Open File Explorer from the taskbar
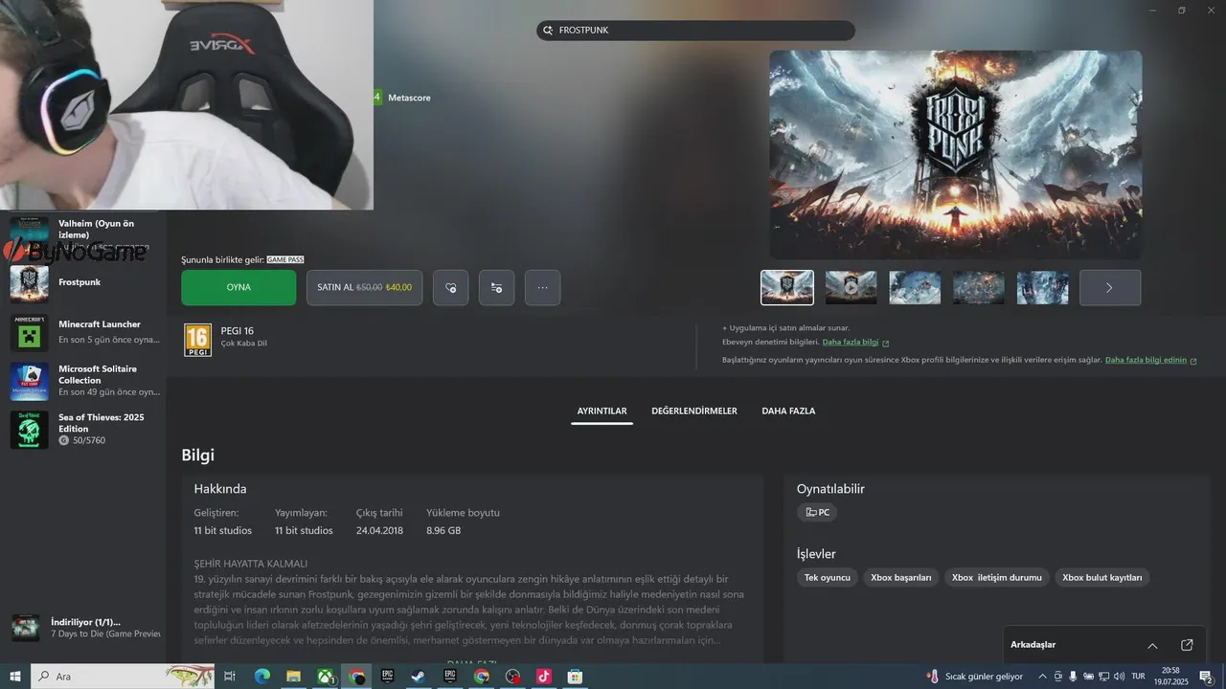Screen dimensions: 1226x689 coord(294,677)
